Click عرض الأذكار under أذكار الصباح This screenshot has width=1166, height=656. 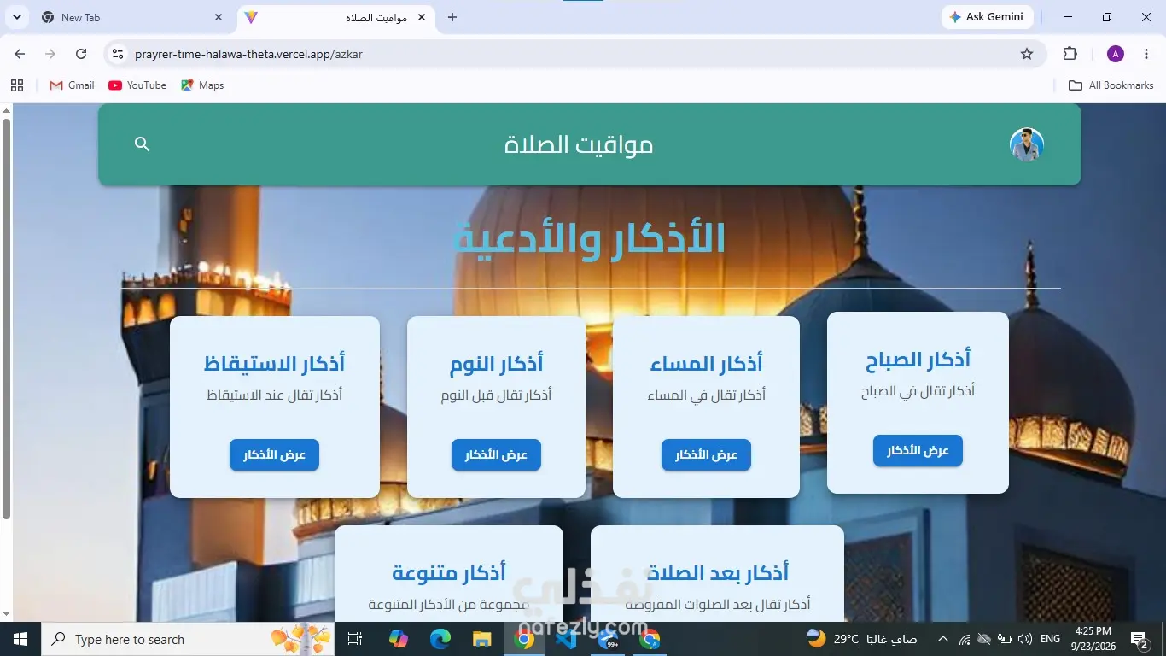[918, 451]
